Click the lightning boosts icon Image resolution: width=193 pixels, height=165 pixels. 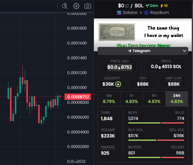(162, 6)
